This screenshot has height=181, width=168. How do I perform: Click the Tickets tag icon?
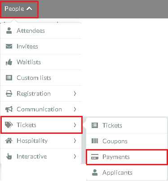[x=9, y=125]
